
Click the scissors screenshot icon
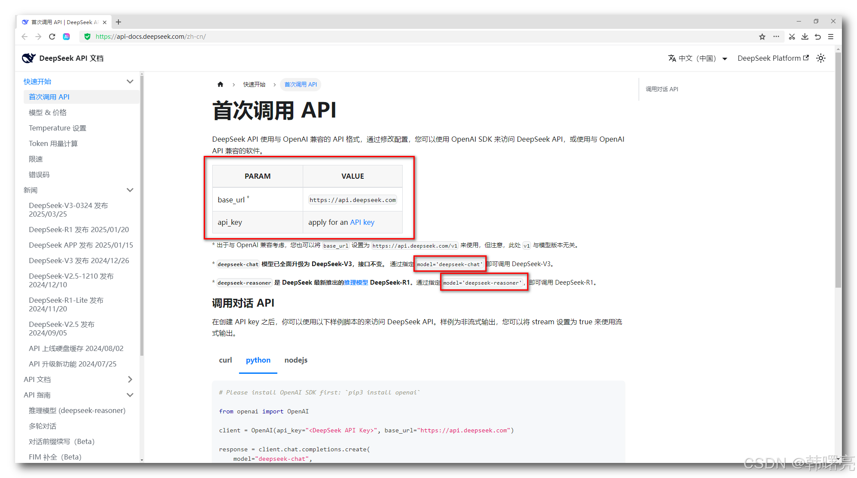(792, 37)
